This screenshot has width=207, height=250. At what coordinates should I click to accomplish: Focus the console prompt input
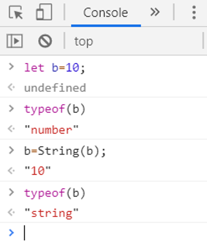click(x=115, y=233)
